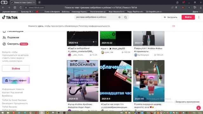Click the Контакт footer link
This screenshot has height=114, width=203.
point(6,92)
